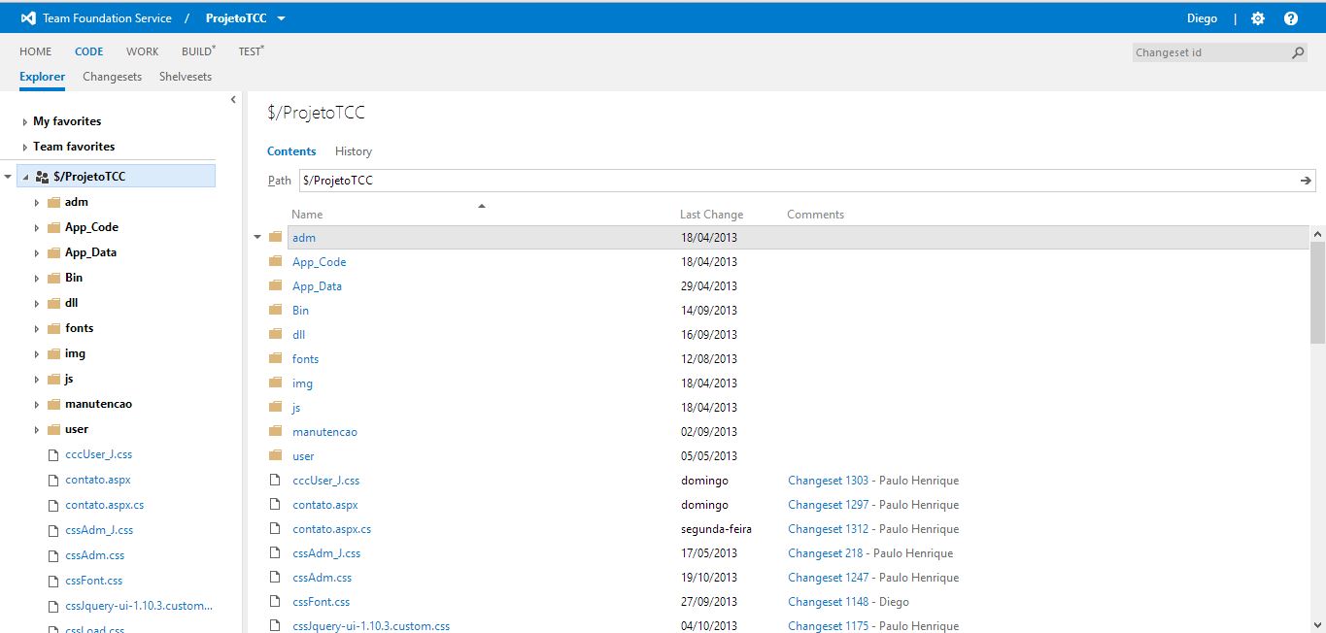Expand the adm folder in the tree

click(37, 203)
